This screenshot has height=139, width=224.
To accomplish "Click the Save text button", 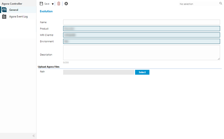I will (x=47, y=4).
